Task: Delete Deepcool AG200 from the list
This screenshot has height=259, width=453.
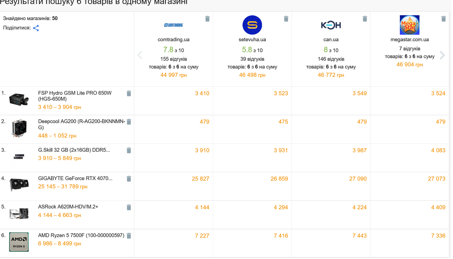Action: 129,122
